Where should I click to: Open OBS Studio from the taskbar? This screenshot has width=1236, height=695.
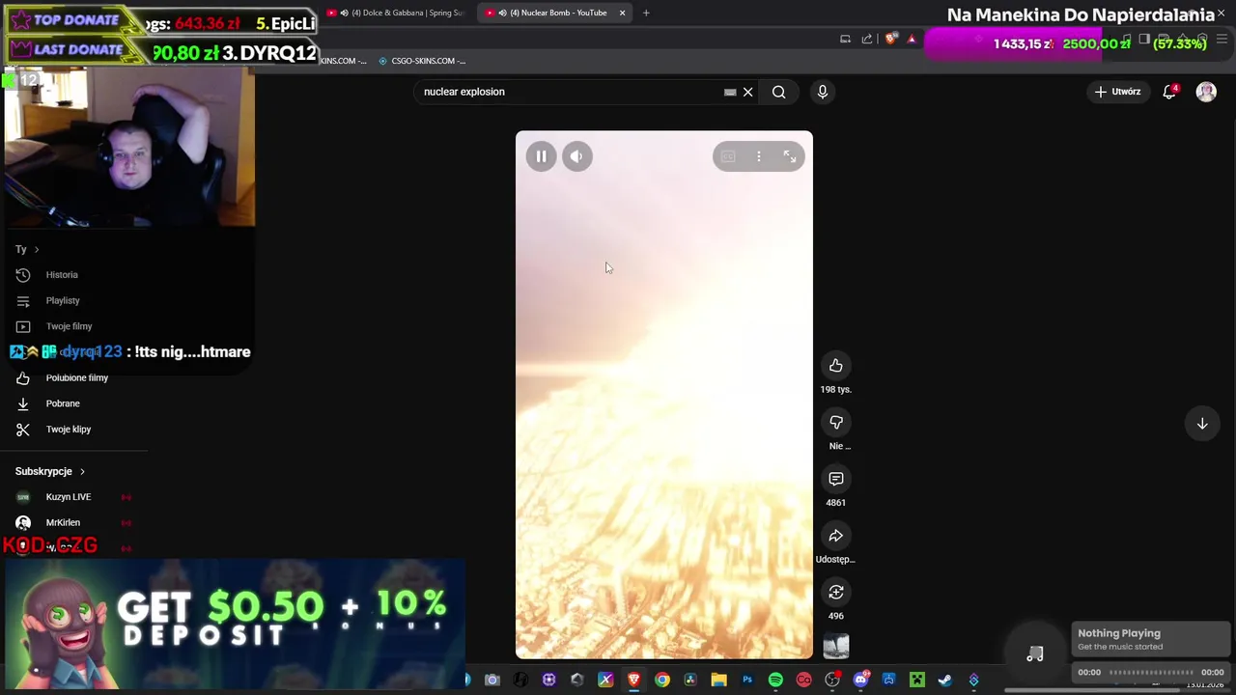click(832, 681)
